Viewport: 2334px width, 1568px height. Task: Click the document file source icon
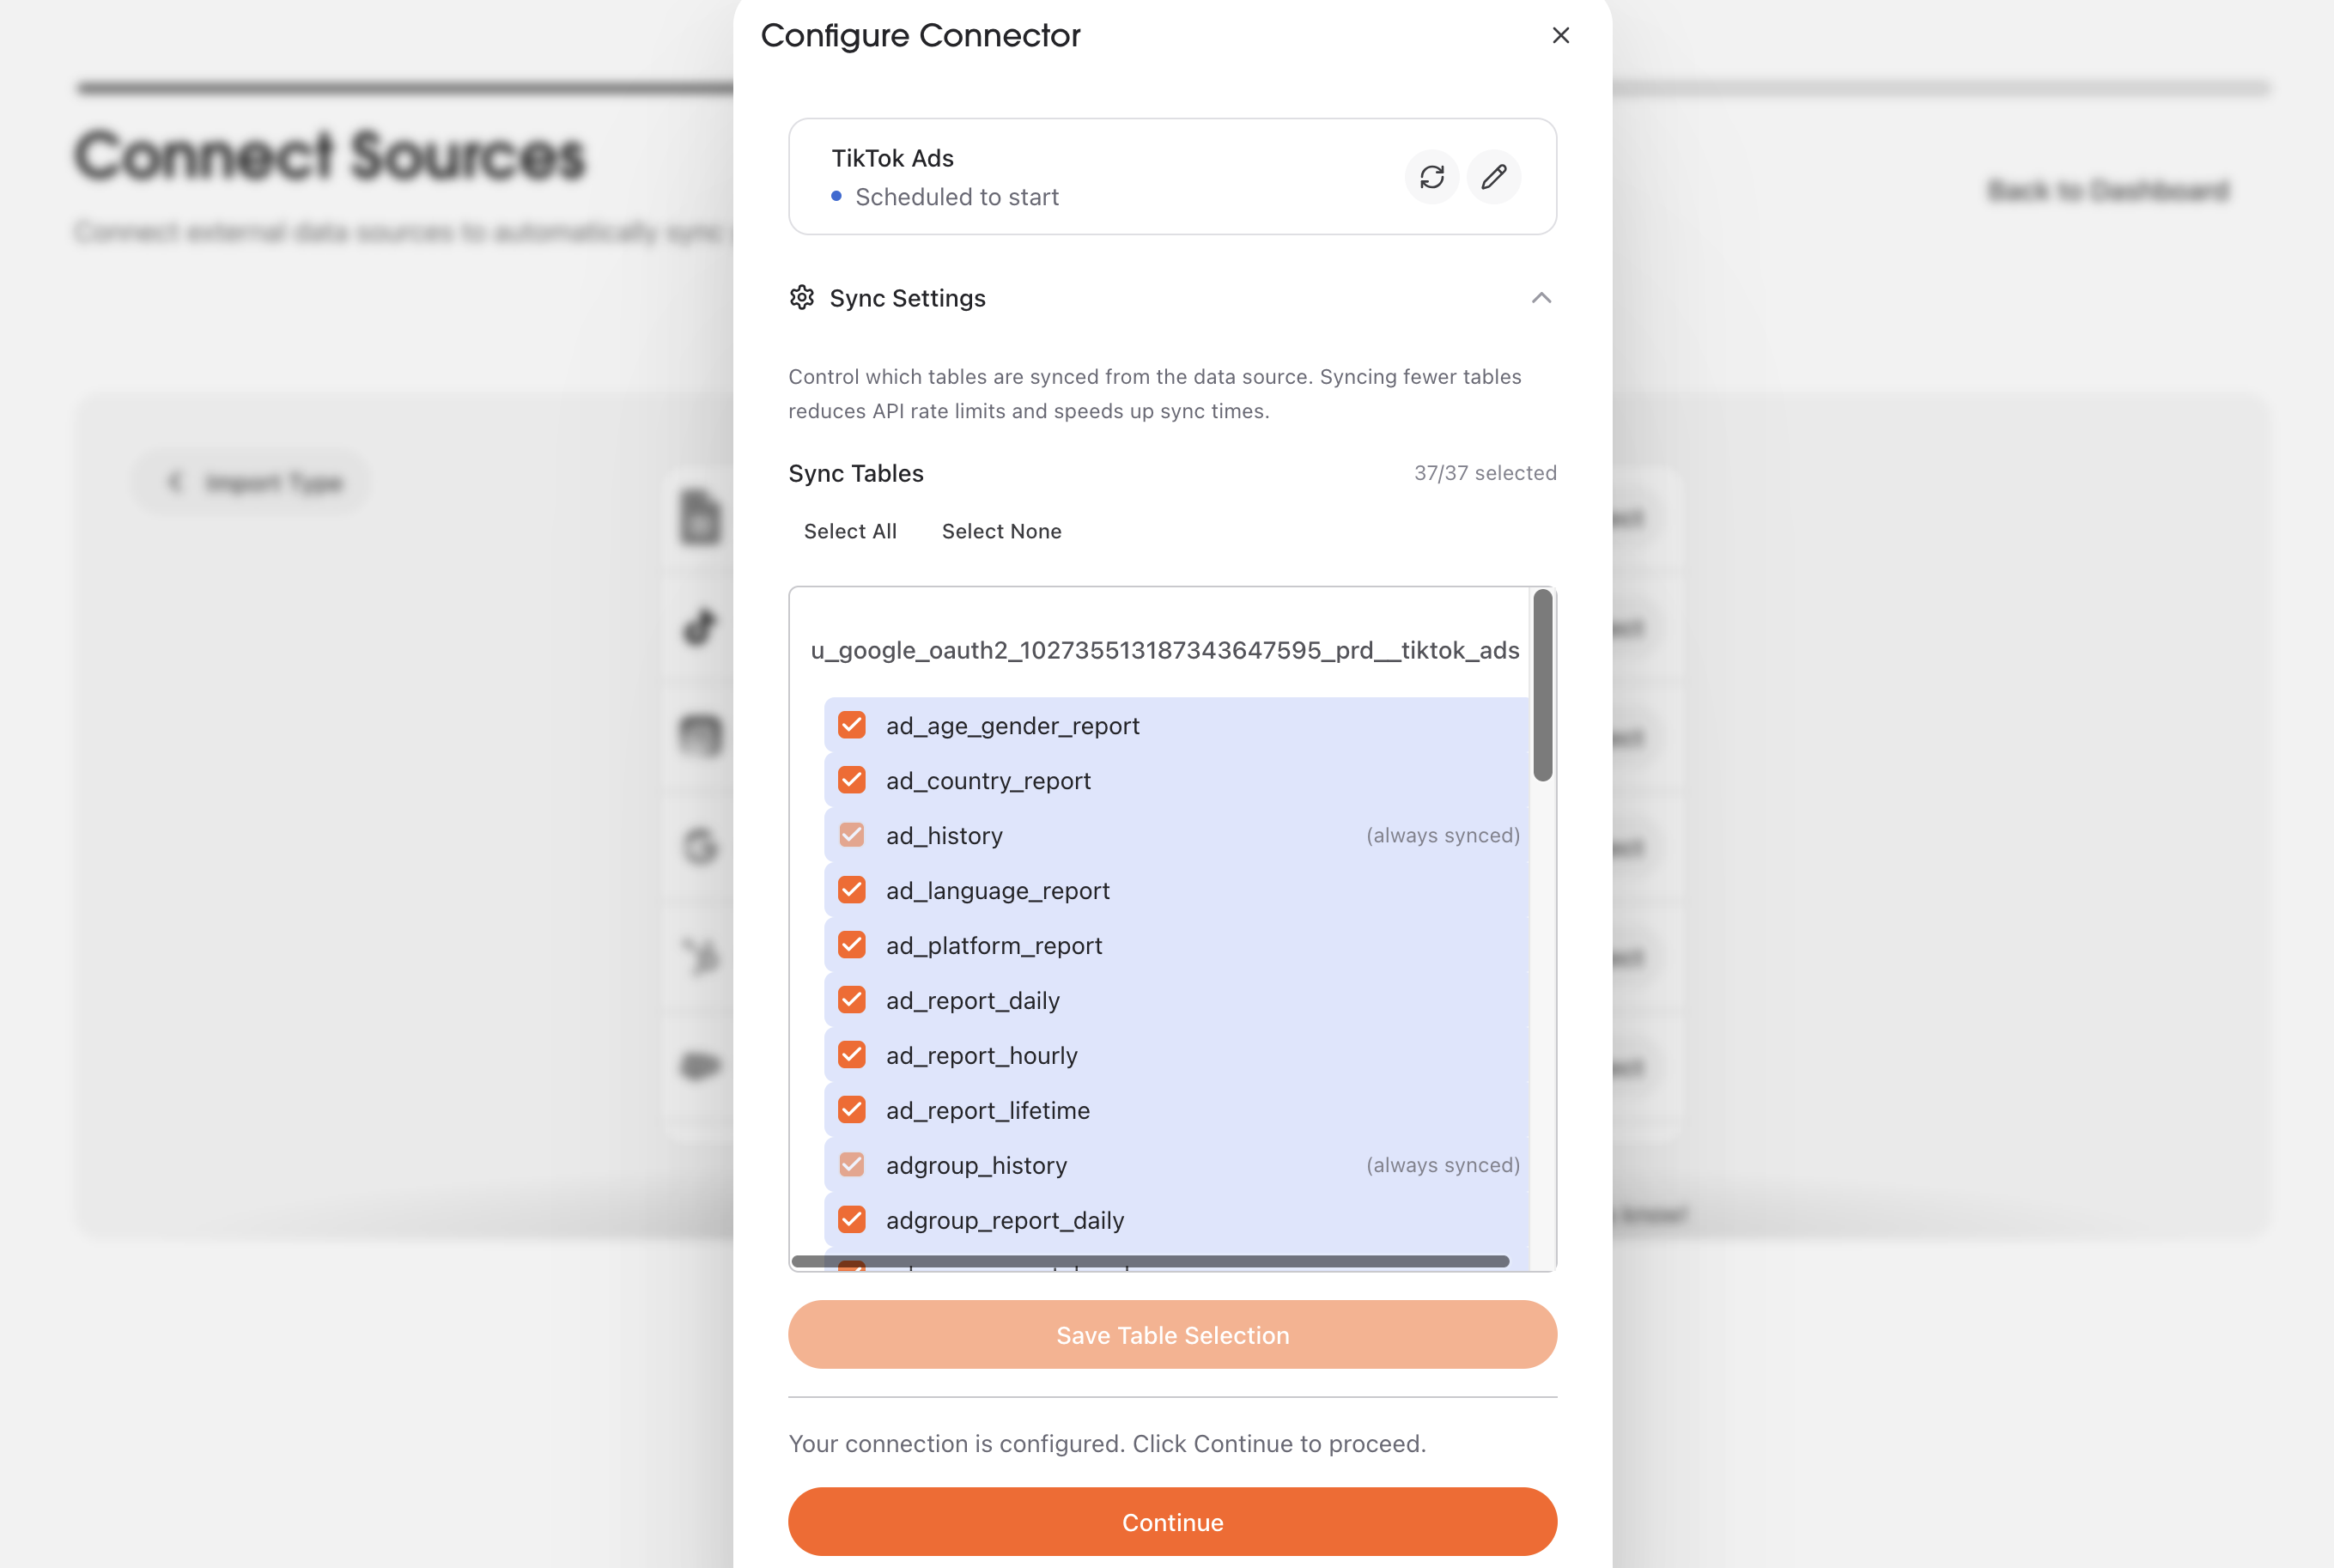click(698, 517)
